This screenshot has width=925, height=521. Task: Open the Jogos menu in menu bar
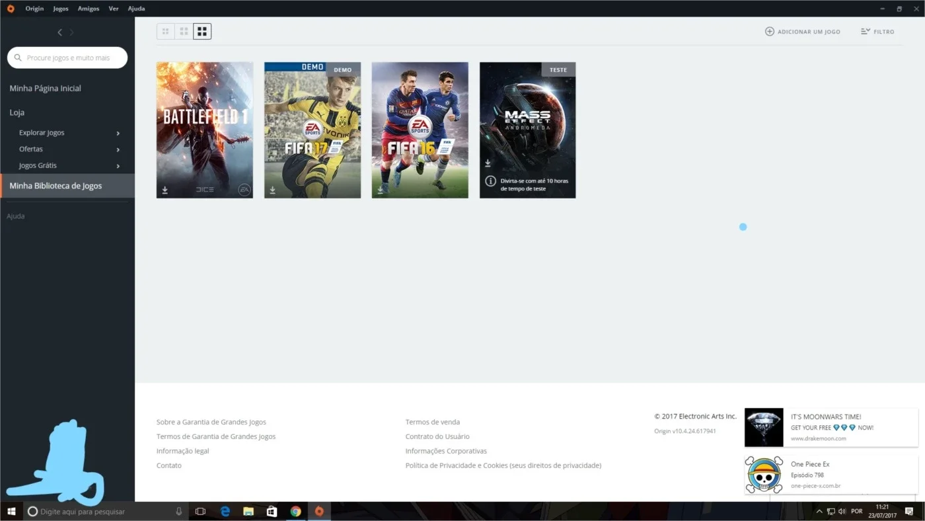click(x=61, y=9)
